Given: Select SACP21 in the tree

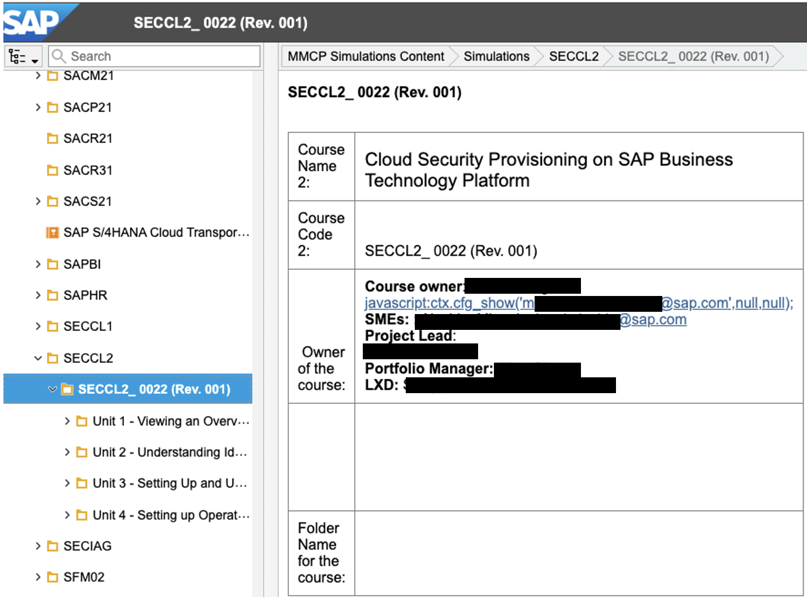Looking at the screenshot, I should point(88,107).
